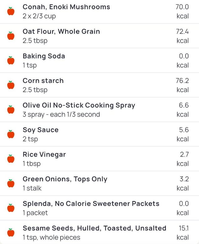
Task: Click the apple icon for Green Onions
Action: [x=11, y=184]
